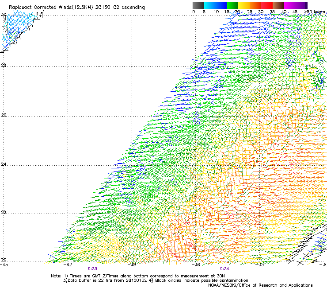Click the legend tick label '45'
Viewport: 327px width, 288px height.
[x=295, y=12]
